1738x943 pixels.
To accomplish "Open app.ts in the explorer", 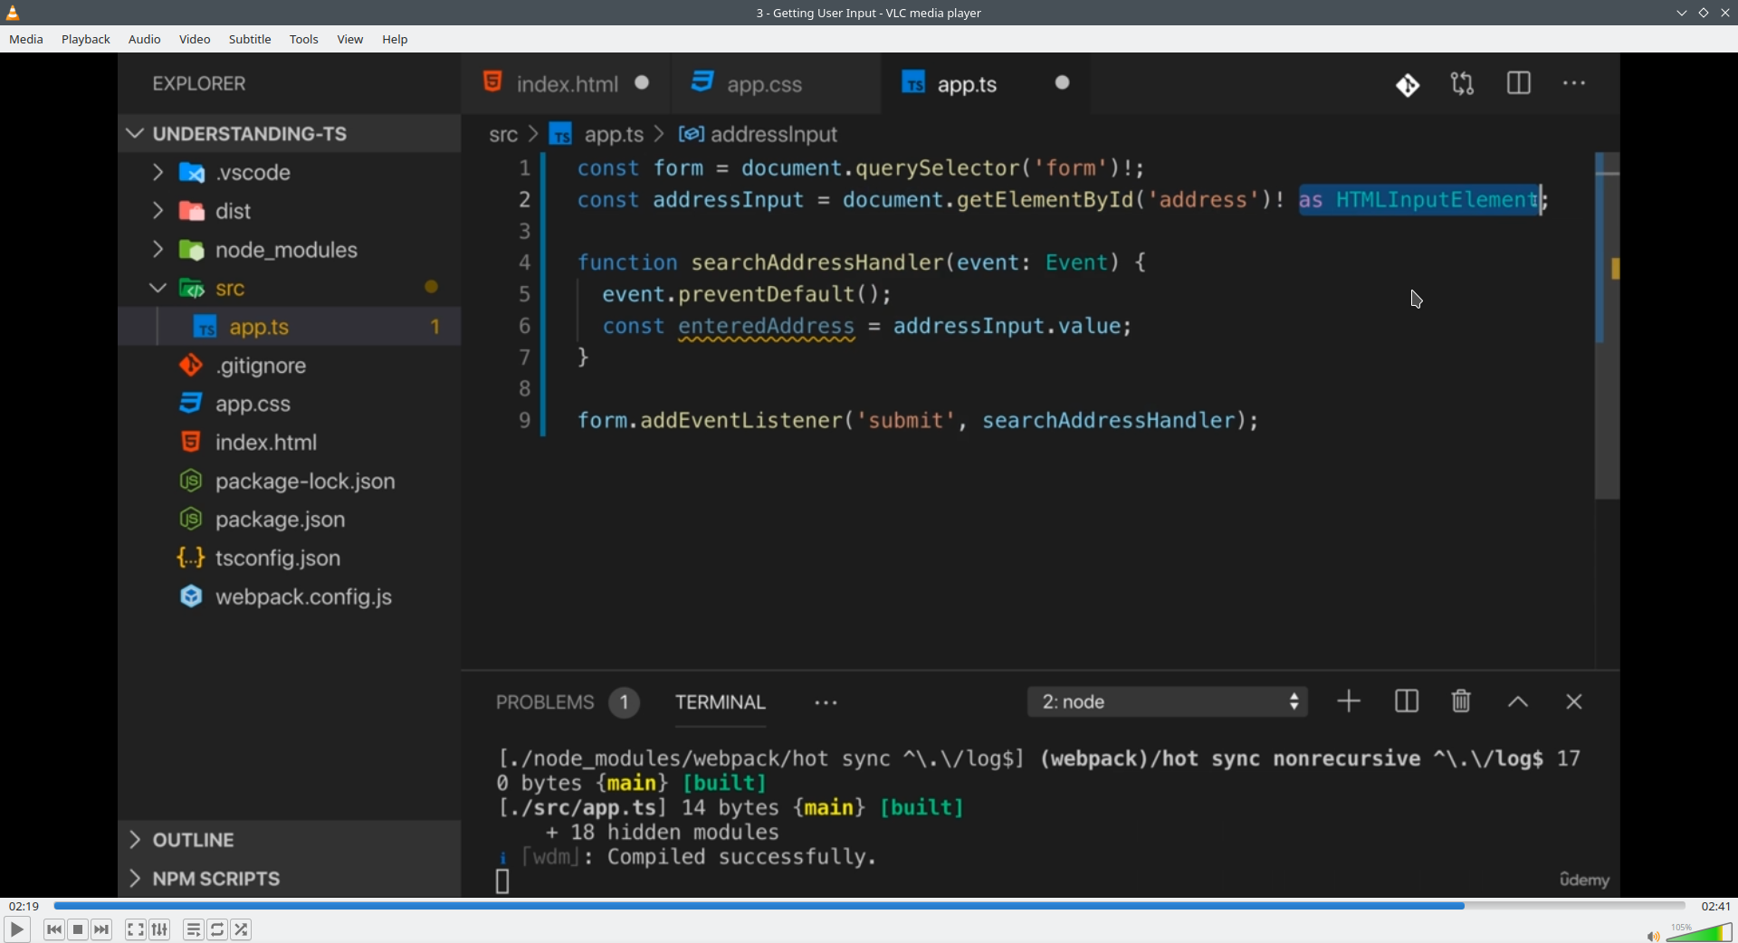I will tap(290, 327).
